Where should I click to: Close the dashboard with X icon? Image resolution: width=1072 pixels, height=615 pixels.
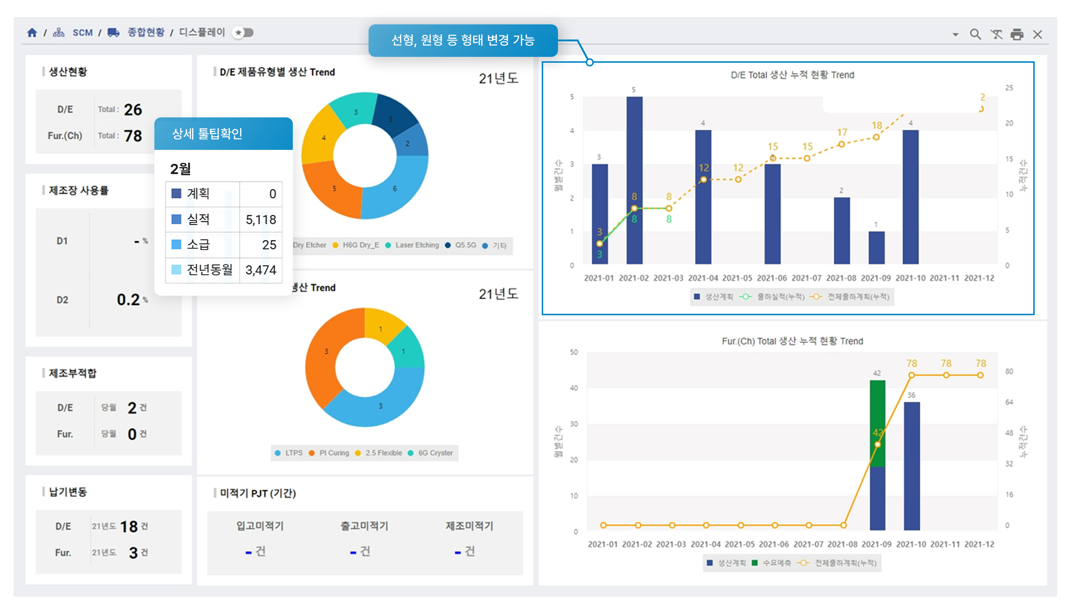pos(1037,34)
